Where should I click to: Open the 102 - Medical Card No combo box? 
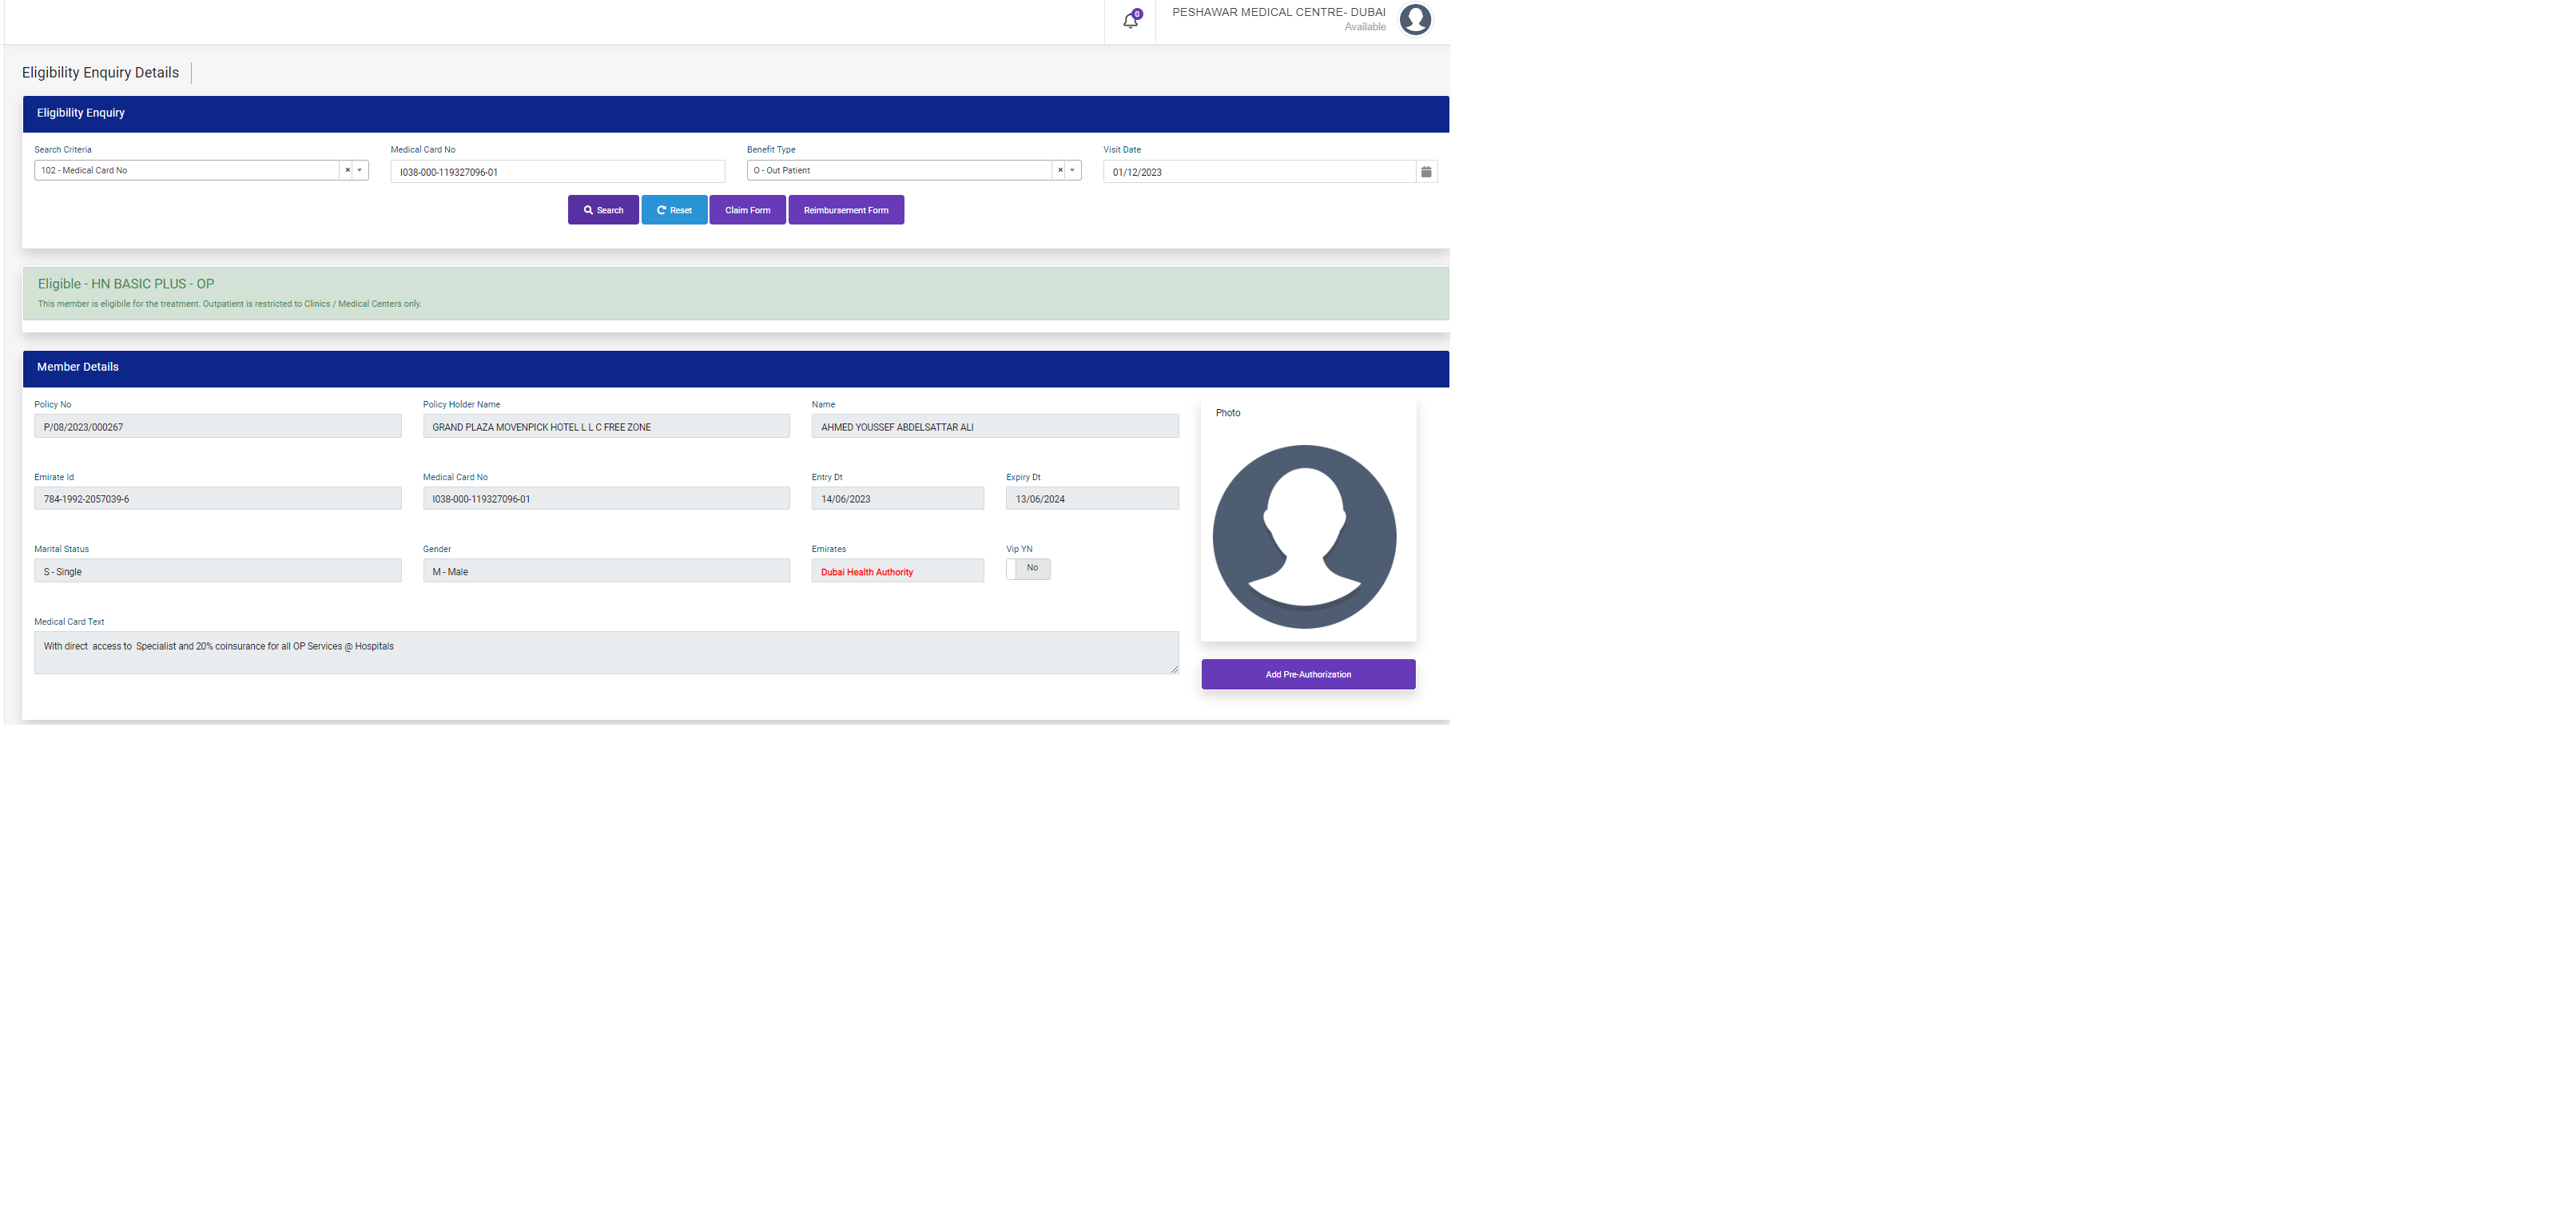pyautogui.click(x=185, y=170)
